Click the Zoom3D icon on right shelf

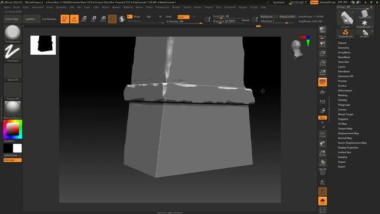(x=322, y=153)
